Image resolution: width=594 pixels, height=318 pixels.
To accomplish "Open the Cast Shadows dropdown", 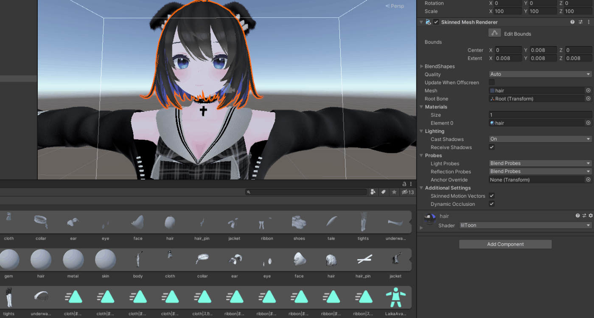I will (x=541, y=139).
